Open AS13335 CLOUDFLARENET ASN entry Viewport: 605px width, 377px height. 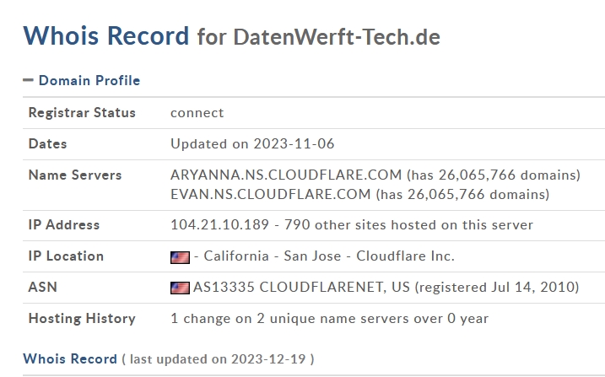(x=301, y=288)
